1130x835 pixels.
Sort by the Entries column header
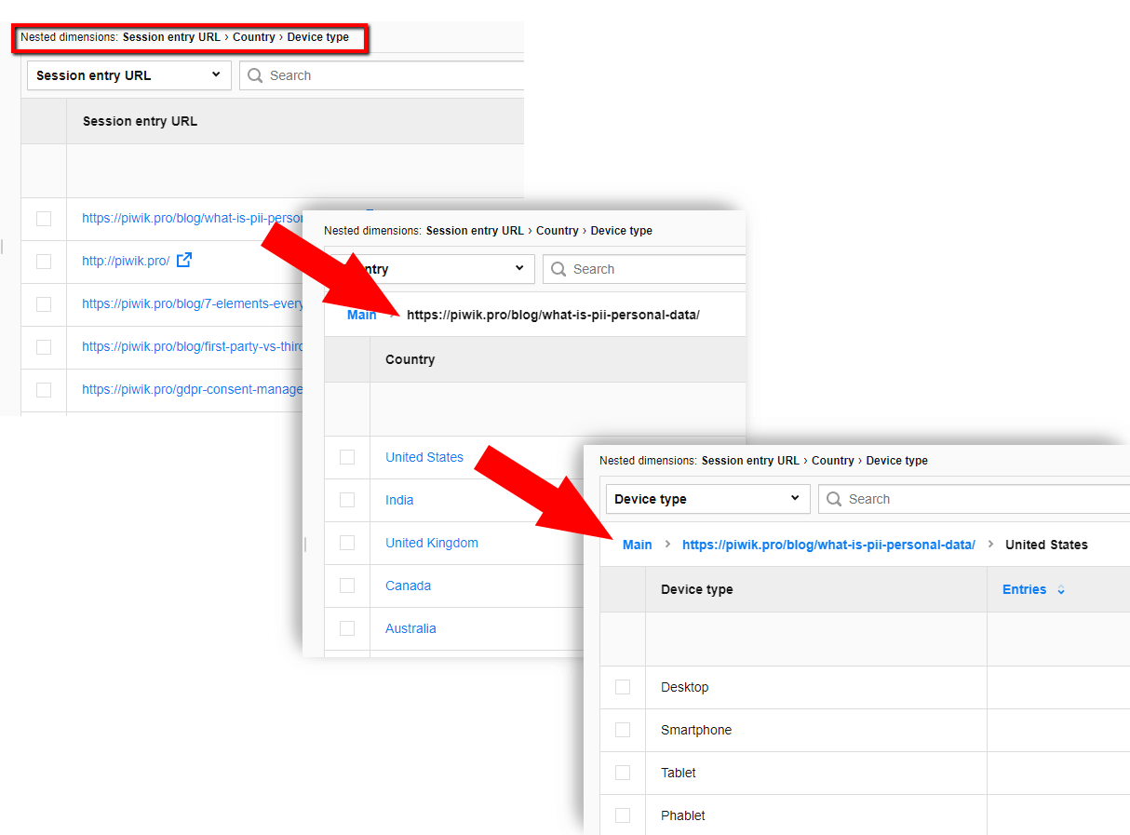(x=1024, y=589)
